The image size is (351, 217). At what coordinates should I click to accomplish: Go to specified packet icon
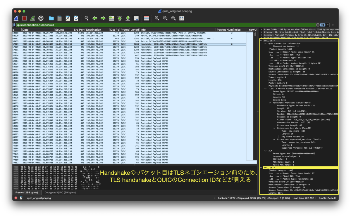point(111,18)
